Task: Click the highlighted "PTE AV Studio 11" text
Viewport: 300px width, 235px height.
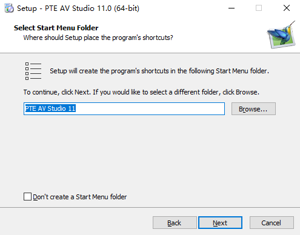Action: pos(50,108)
